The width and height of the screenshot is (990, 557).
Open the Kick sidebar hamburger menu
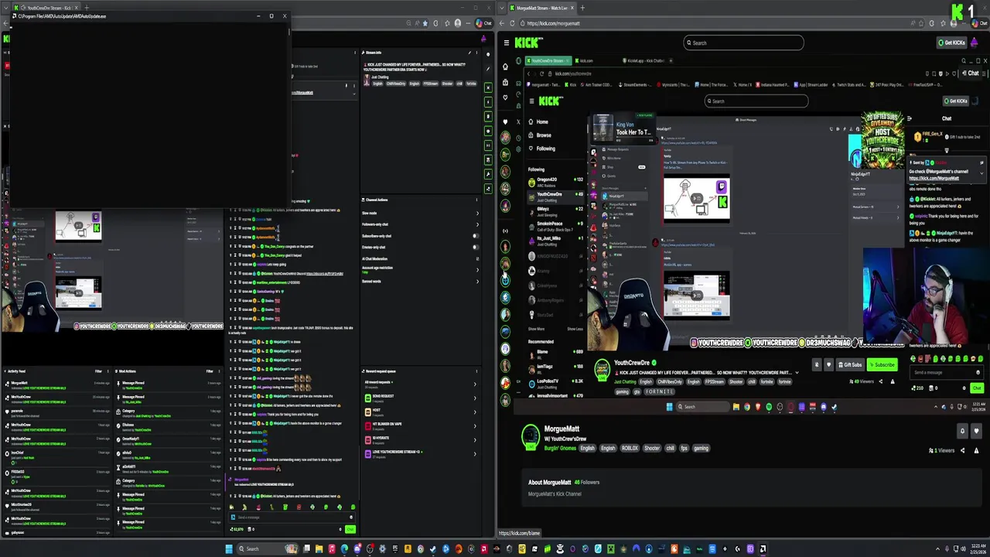point(506,43)
